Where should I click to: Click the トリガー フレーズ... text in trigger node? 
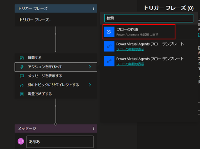coord(35,20)
